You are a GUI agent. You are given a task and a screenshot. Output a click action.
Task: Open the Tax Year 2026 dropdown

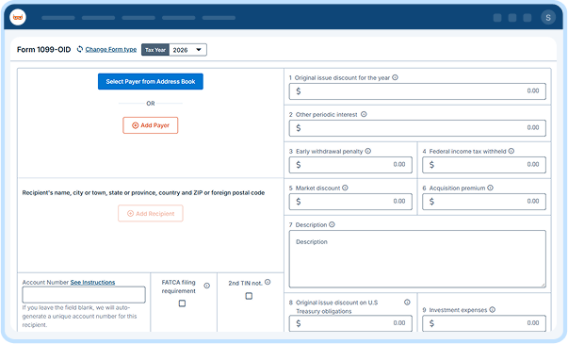click(x=188, y=50)
